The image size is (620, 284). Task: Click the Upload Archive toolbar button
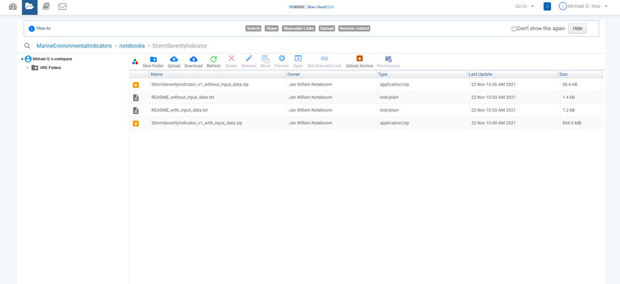[x=360, y=61]
